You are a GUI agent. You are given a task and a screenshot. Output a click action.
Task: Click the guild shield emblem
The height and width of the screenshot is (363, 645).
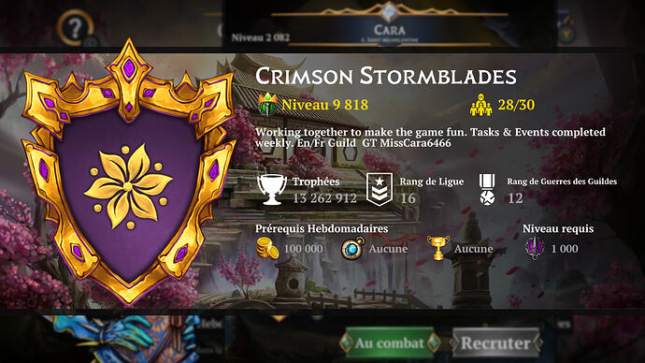coord(129,173)
